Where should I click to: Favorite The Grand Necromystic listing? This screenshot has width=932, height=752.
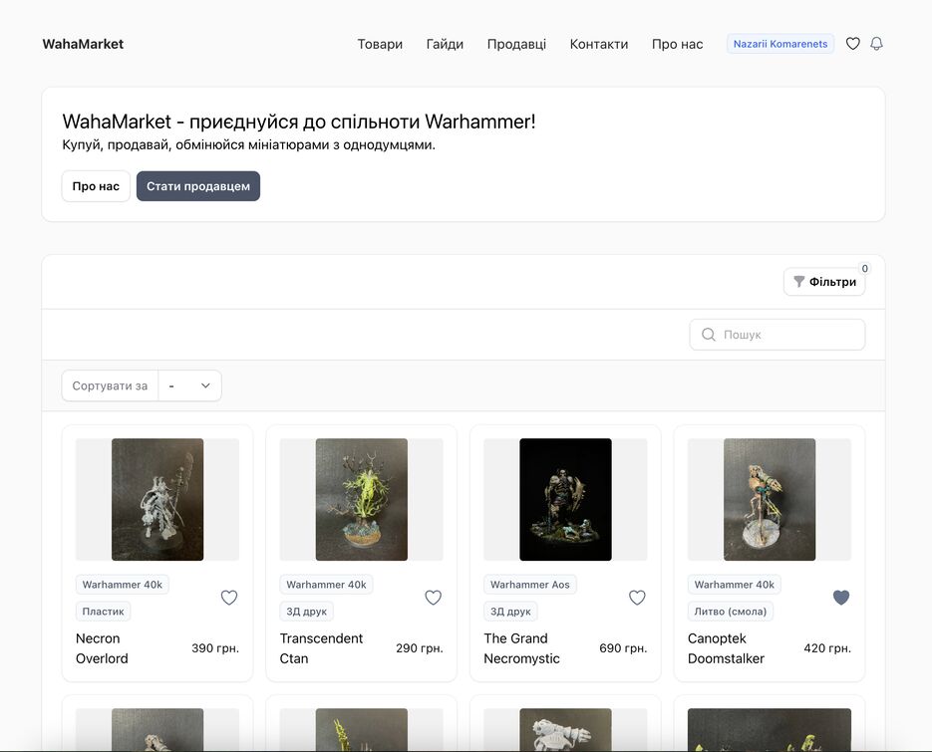pyautogui.click(x=637, y=598)
